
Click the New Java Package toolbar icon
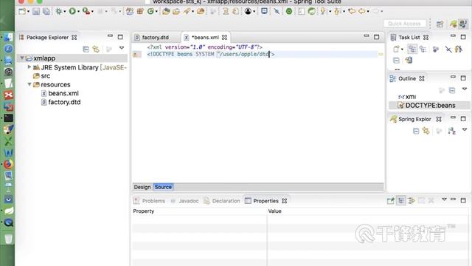point(140,12)
